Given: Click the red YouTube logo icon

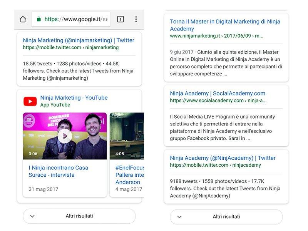Looking at the screenshot, I should pos(30,101).
